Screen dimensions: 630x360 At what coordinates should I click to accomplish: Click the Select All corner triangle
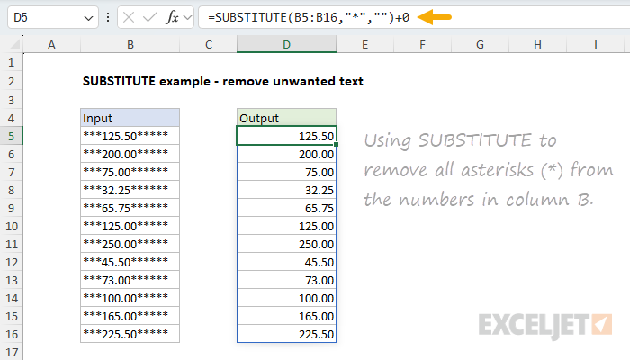15,44
